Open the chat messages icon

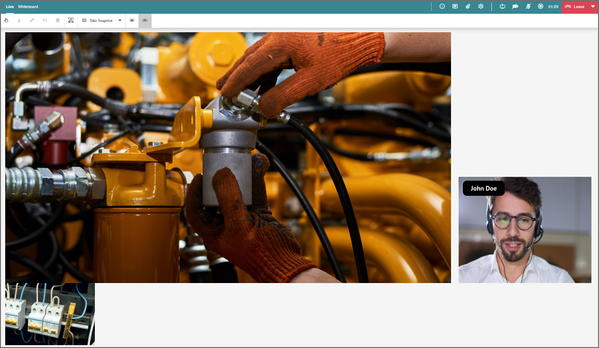pos(455,7)
